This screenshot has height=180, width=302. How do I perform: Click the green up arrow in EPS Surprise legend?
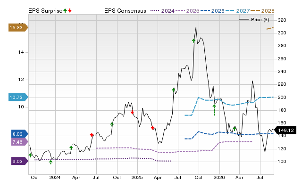click(x=65, y=10)
